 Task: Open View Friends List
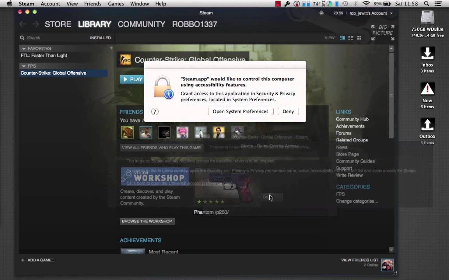click(360, 260)
